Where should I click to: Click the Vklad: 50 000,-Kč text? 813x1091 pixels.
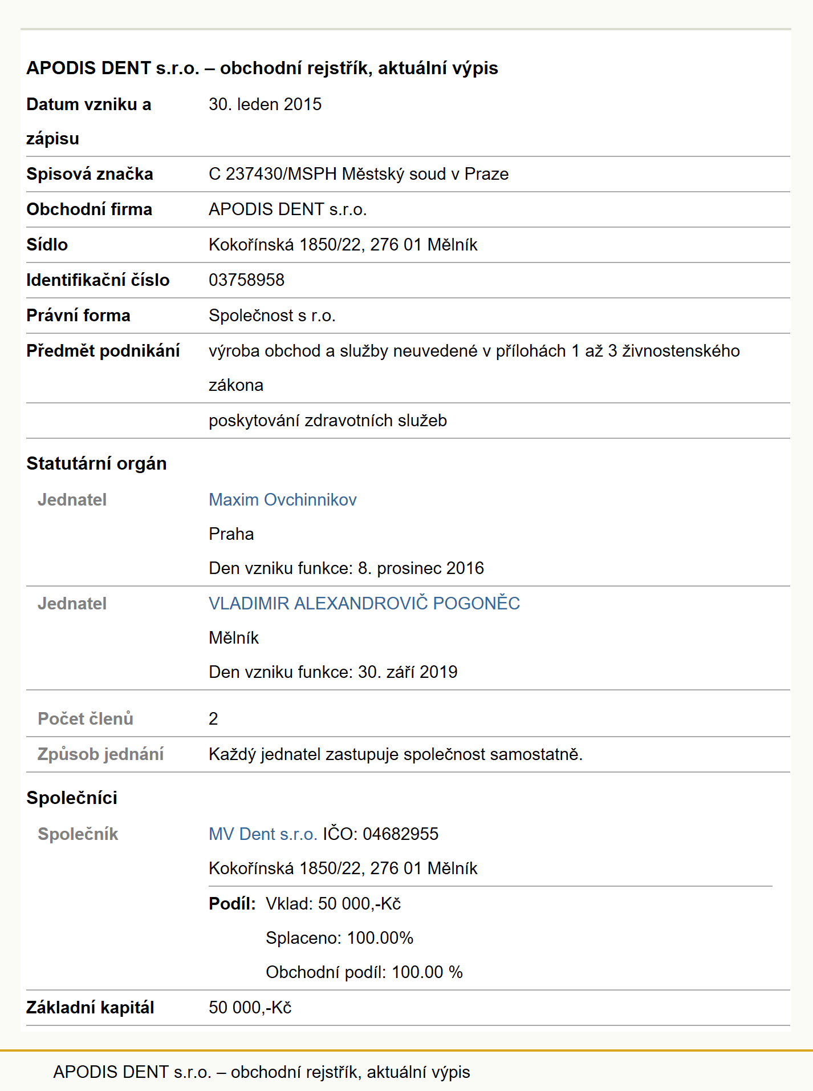click(x=334, y=904)
